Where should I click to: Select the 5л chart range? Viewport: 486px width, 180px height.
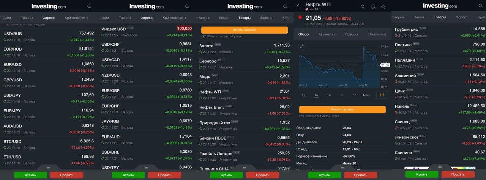click(354, 95)
